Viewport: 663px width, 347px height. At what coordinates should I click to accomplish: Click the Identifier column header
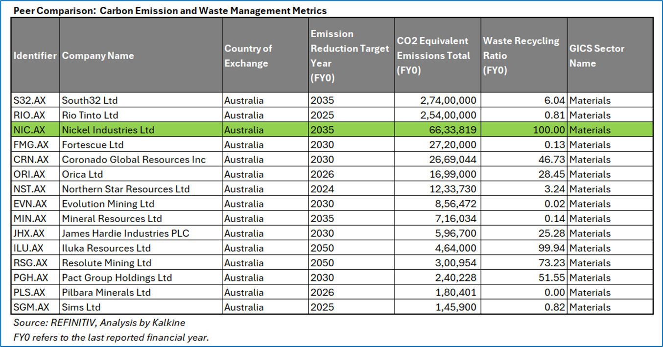[x=35, y=56]
